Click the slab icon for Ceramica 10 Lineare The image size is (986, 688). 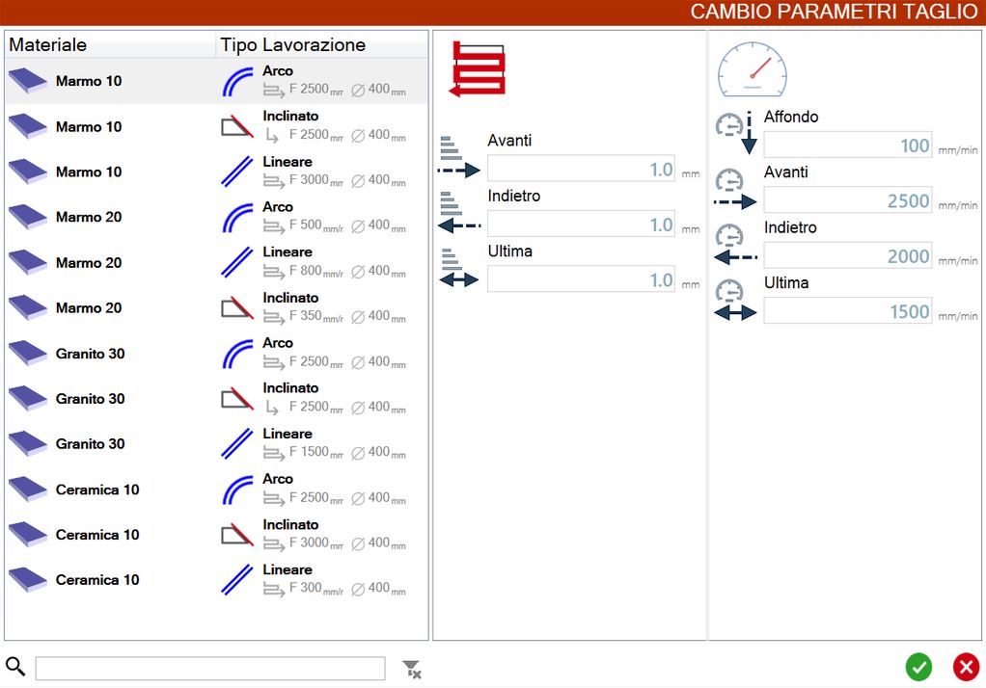click(x=28, y=579)
